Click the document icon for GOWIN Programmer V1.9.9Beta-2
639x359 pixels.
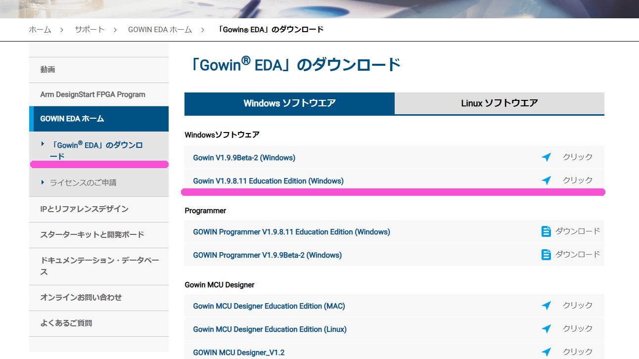tap(546, 255)
